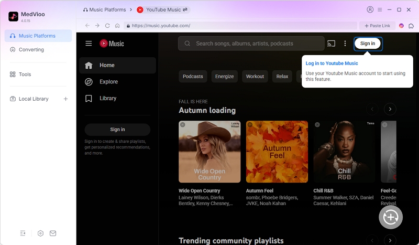
Task: Open the mail feedback icon
Action: [x=53, y=233]
